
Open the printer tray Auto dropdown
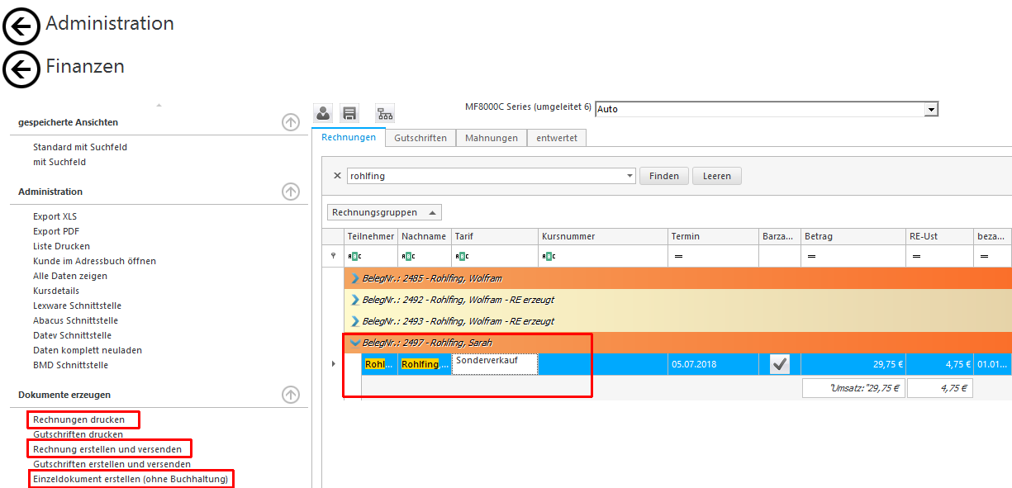tap(931, 109)
